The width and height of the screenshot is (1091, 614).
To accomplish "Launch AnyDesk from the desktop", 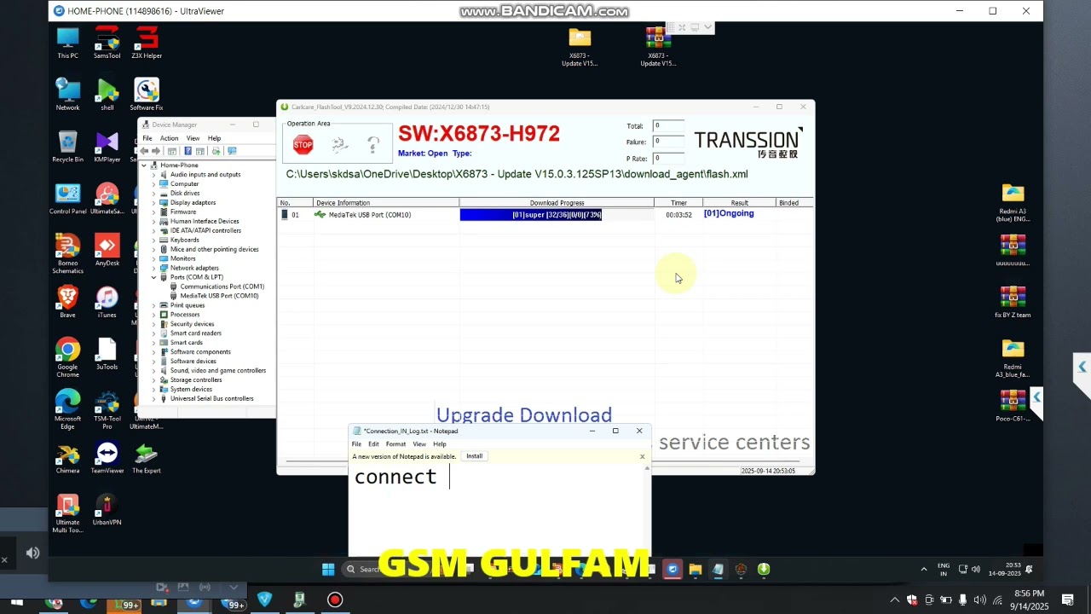I will 107,251.
